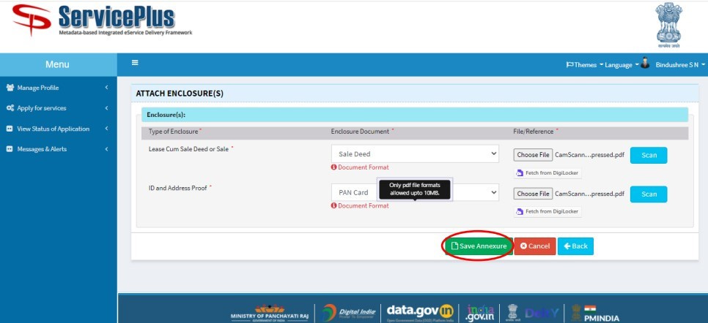Image resolution: width=708 pixels, height=323 pixels.
Task: Click Scan for ID and Address Proof
Action: [649, 194]
